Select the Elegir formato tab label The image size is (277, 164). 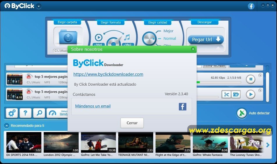point(111,22)
